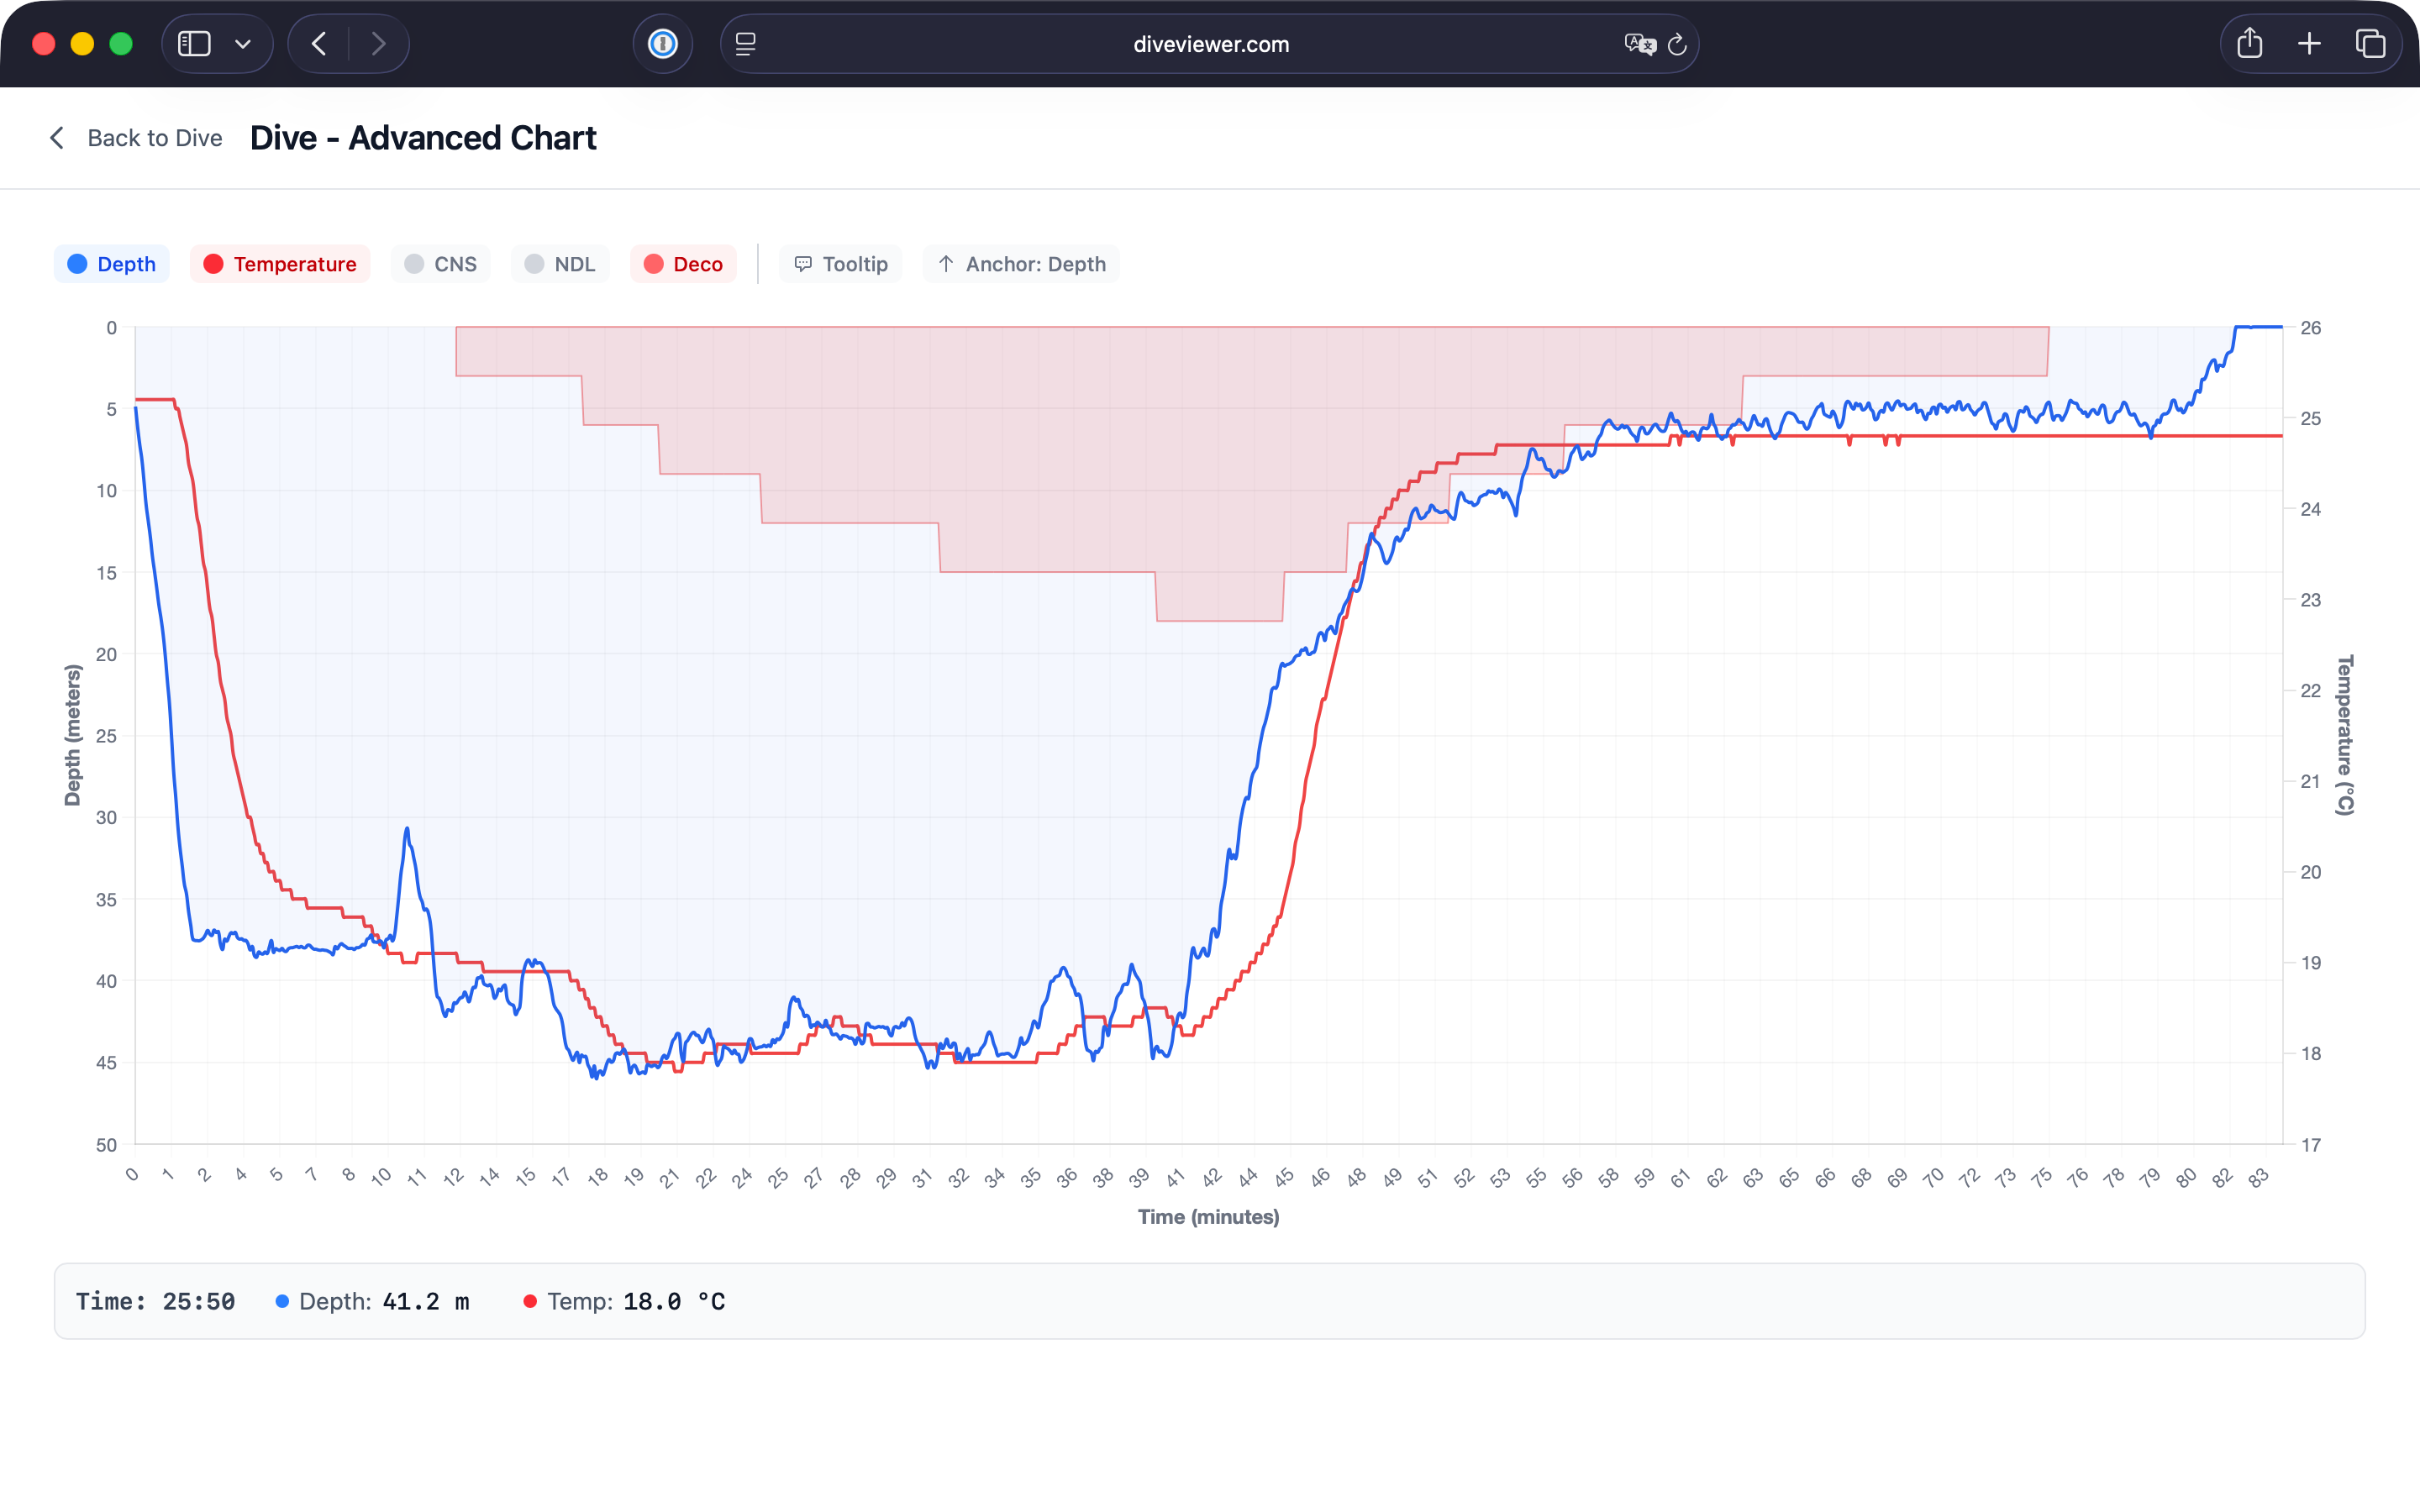2420x1512 pixels.
Task: Open the page format/reader options icon
Action: tap(744, 44)
